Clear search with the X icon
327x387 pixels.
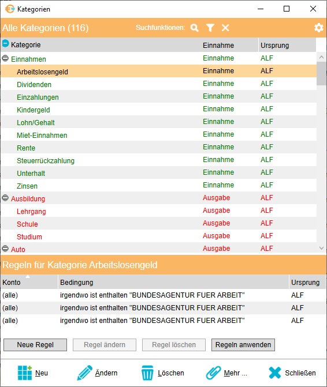click(x=225, y=28)
